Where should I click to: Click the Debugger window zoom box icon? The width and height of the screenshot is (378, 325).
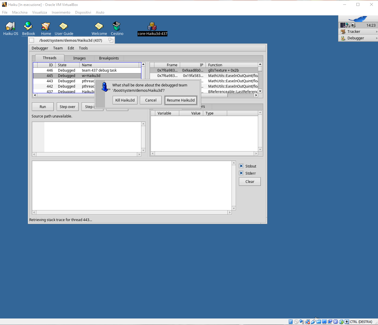[x=111, y=40]
